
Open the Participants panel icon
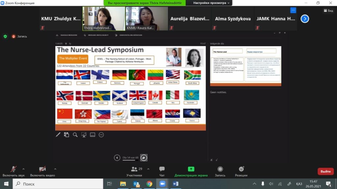coord(134,169)
